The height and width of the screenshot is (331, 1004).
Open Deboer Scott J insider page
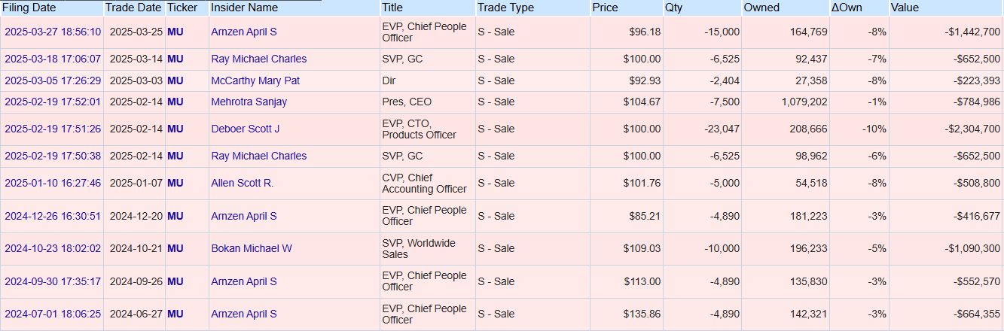tap(245, 129)
